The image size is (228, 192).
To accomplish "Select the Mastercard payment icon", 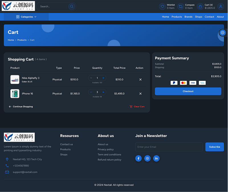I will 183,83.
